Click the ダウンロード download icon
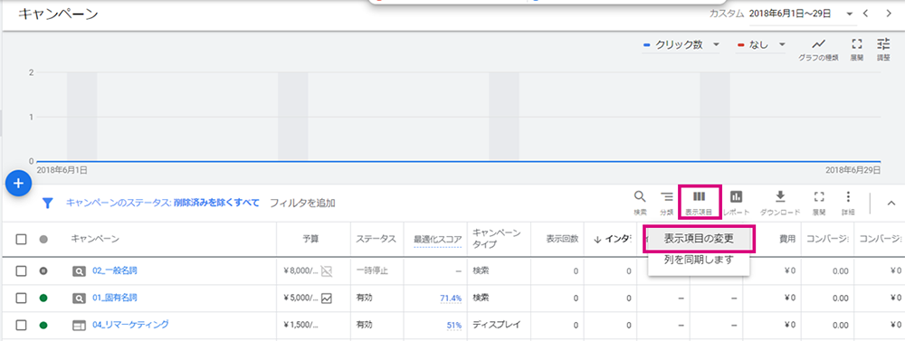Image resolution: width=905 pixels, height=341 pixels. tap(780, 204)
